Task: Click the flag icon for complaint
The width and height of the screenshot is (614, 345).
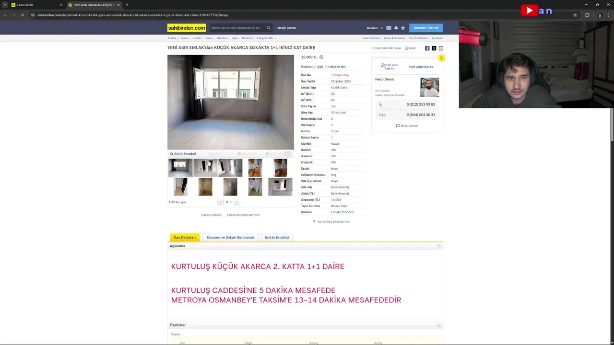Action: click(x=314, y=221)
